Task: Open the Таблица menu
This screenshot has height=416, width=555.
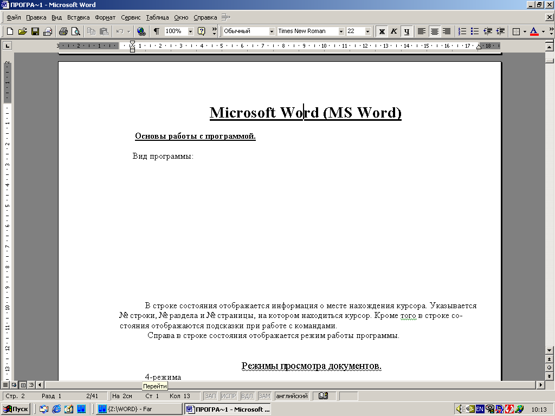Action: (157, 17)
